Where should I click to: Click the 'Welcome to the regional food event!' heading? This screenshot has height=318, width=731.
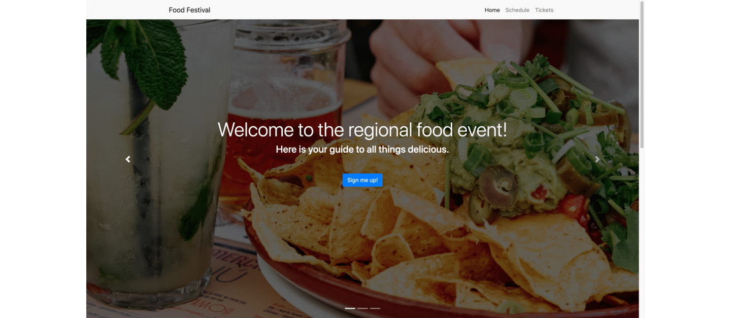point(362,130)
